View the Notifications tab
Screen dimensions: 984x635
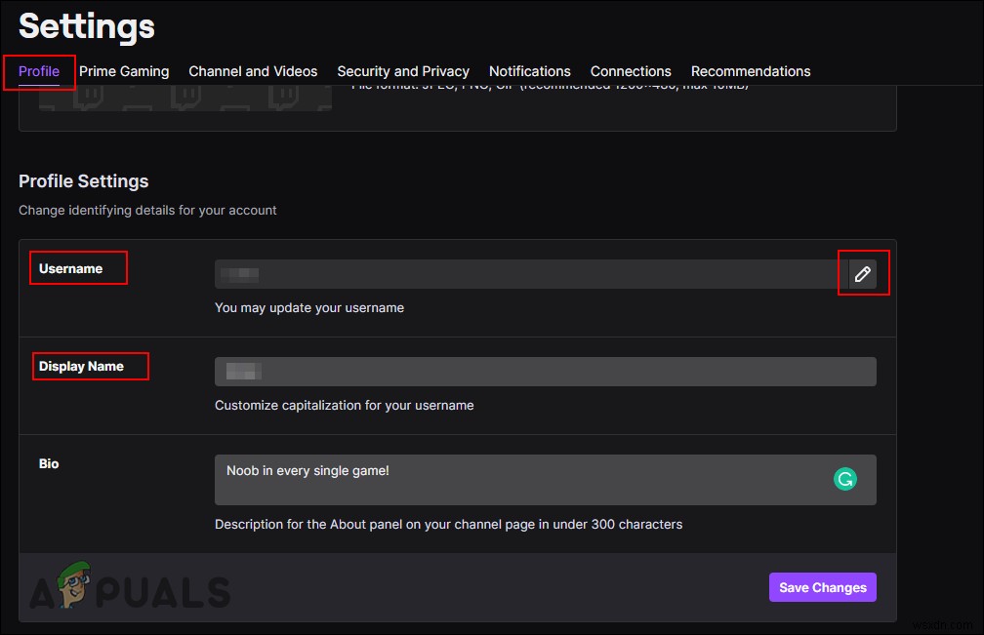(x=529, y=71)
